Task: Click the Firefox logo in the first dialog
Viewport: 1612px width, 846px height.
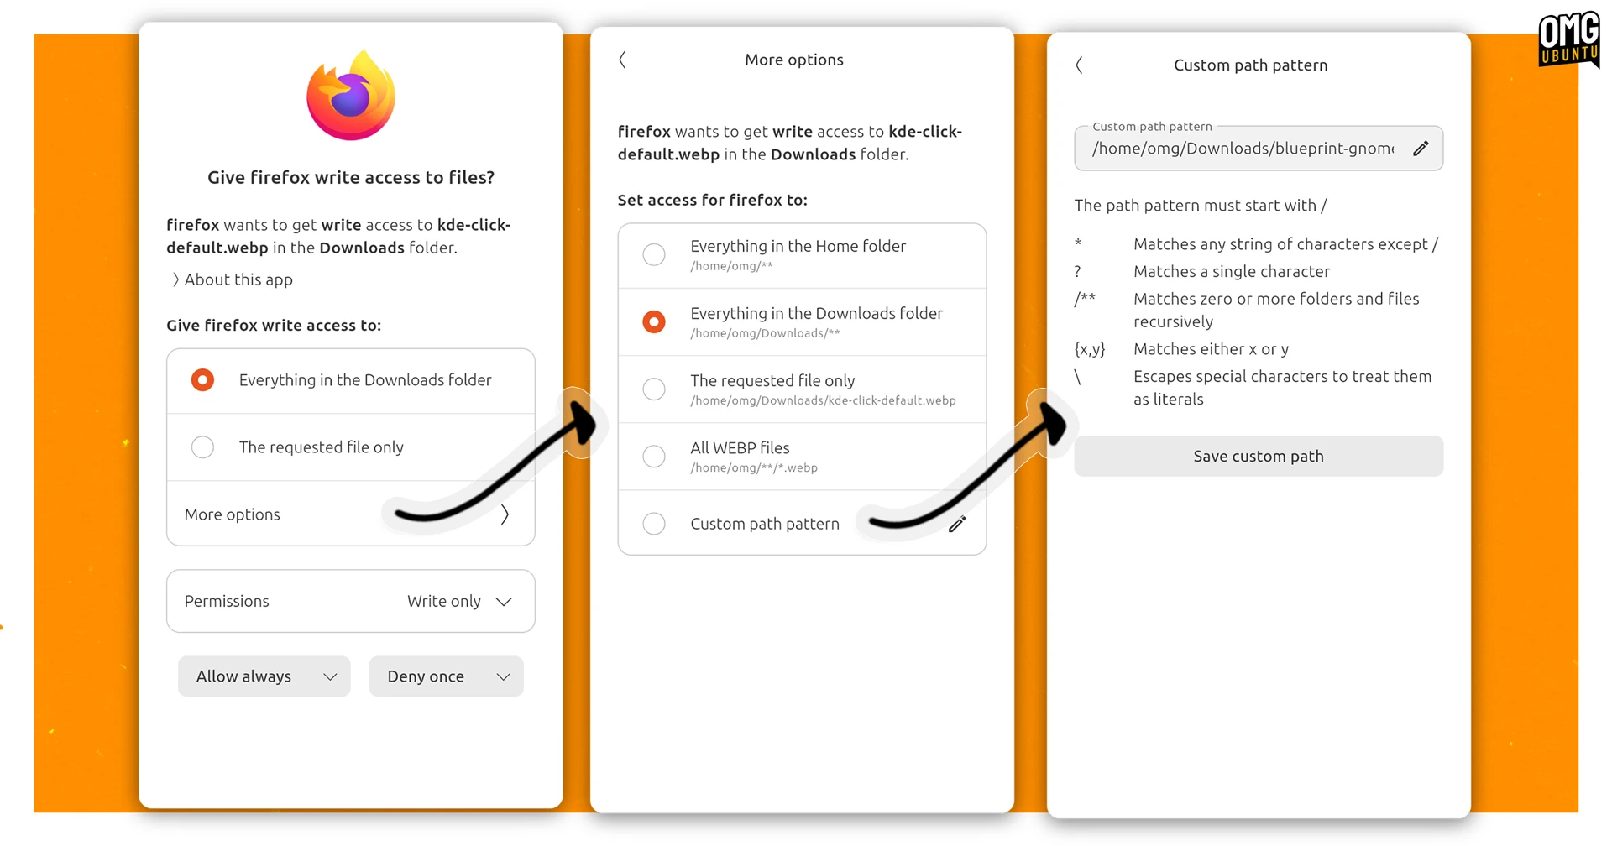Action: point(351,95)
